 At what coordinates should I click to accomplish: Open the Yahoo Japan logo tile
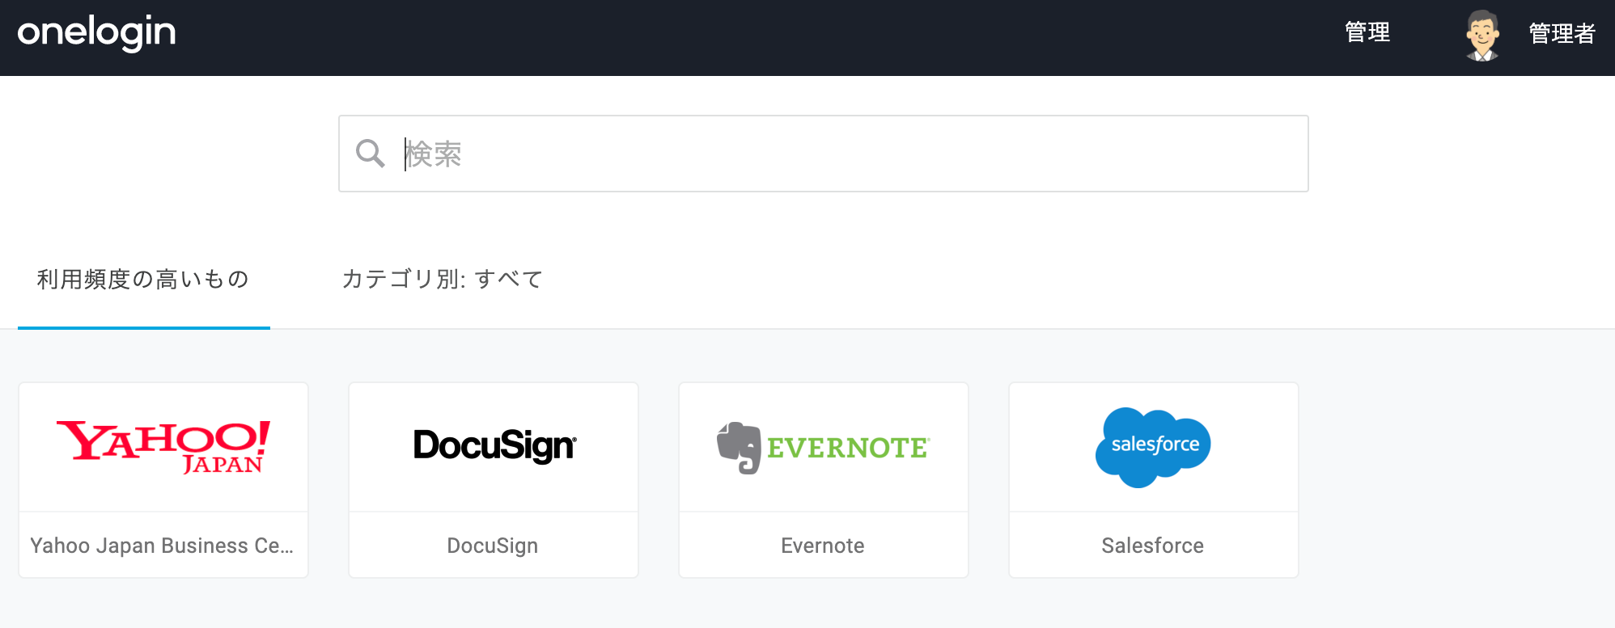coord(163,447)
